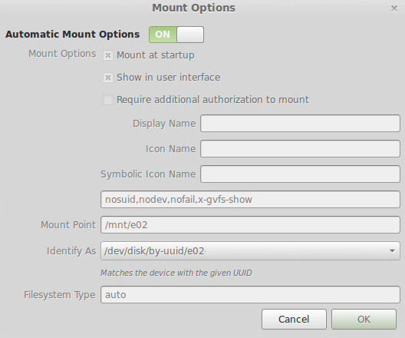Image resolution: width=405 pixels, height=338 pixels.
Task: Click the /dev/disk/by-uuid/e02 combo box text
Action: click(154, 251)
